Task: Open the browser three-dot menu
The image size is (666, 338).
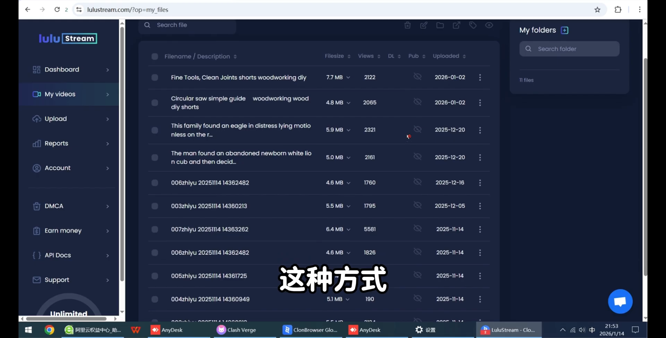Action: click(640, 10)
